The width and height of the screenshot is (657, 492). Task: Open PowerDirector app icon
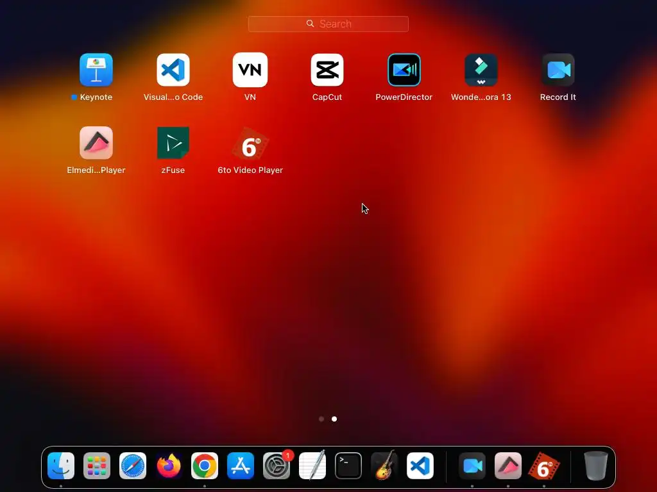tap(404, 69)
